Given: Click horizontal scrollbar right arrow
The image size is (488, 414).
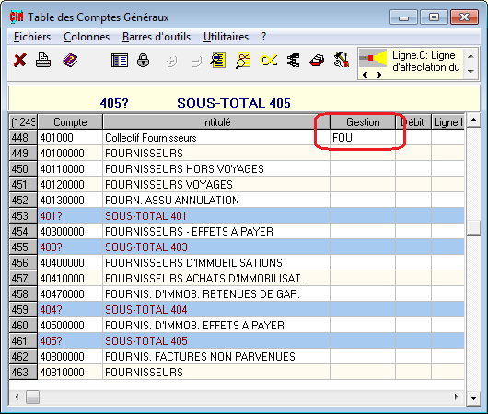Looking at the screenshot, I should pyautogui.click(x=457, y=397).
